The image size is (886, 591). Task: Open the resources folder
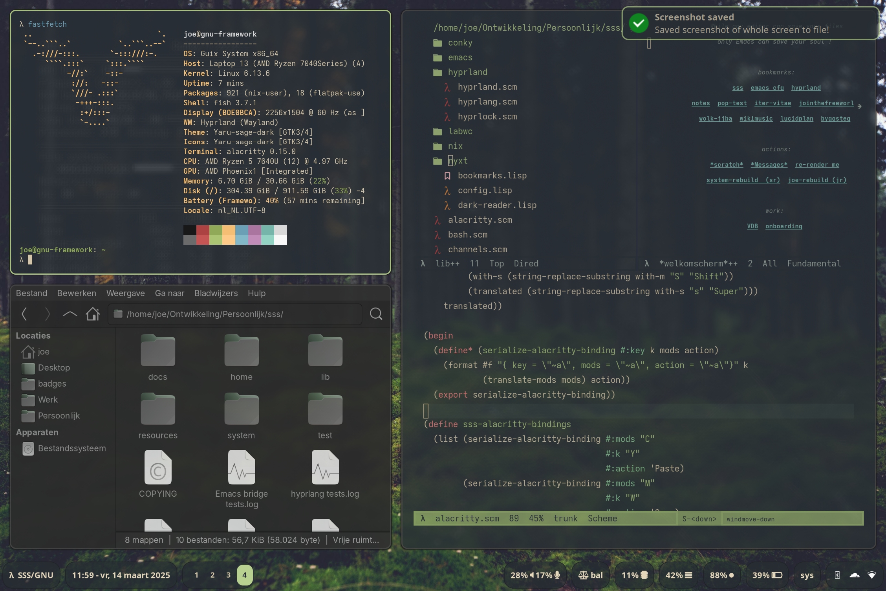tap(157, 416)
